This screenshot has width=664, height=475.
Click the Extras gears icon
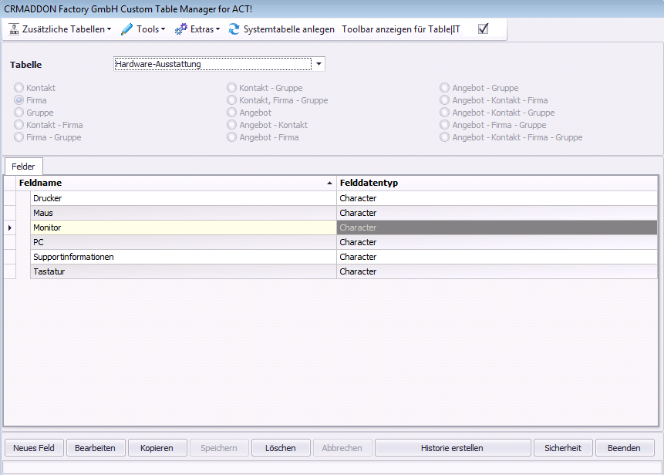pos(180,29)
